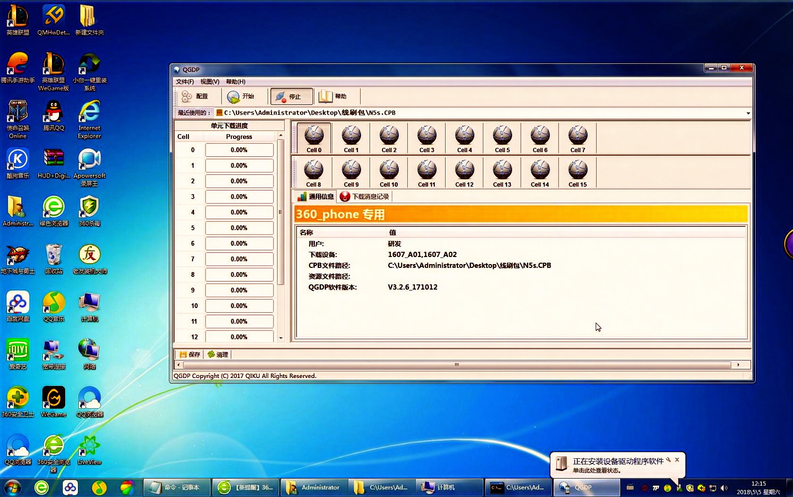Open the 配置 configuration toolbar button
The width and height of the screenshot is (793, 497).
(x=195, y=96)
